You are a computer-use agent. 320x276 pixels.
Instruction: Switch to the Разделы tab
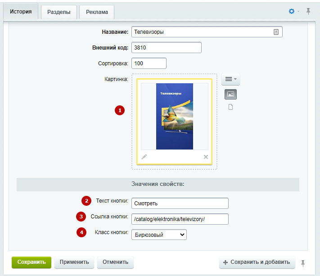pyautogui.click(x=59, y=12)
